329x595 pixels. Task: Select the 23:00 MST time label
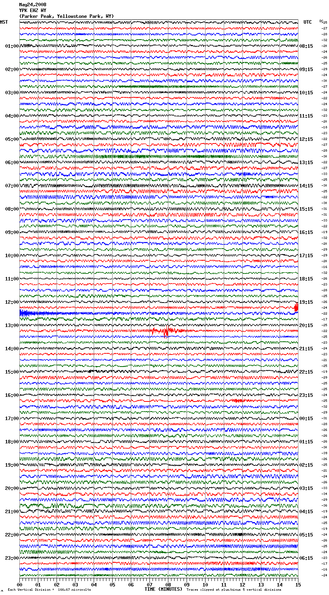(12, 558)
